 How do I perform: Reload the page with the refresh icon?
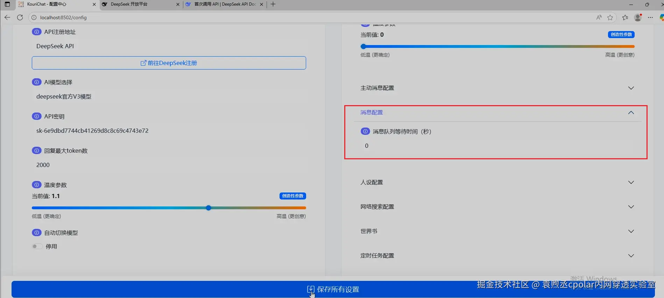point(20,17)
